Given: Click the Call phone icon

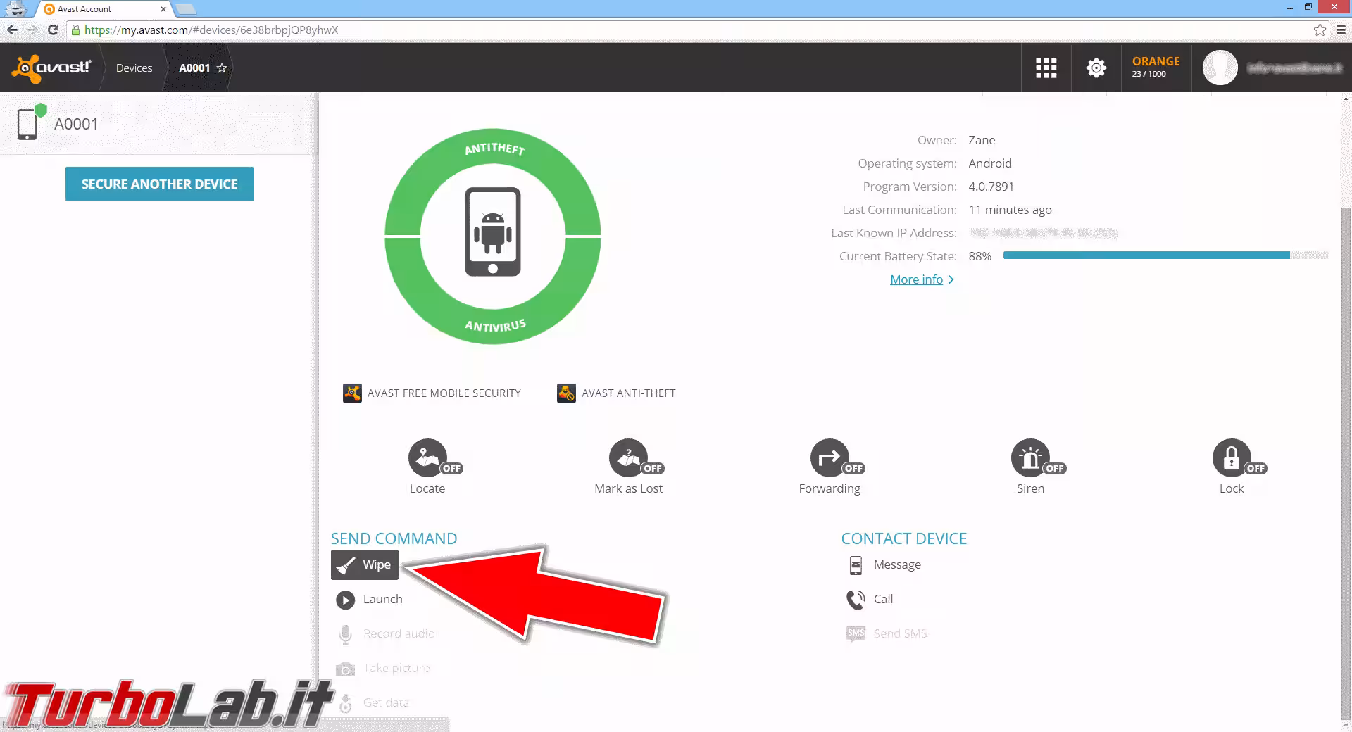Looking at the screenshot, I should click(x=856, y=600).
